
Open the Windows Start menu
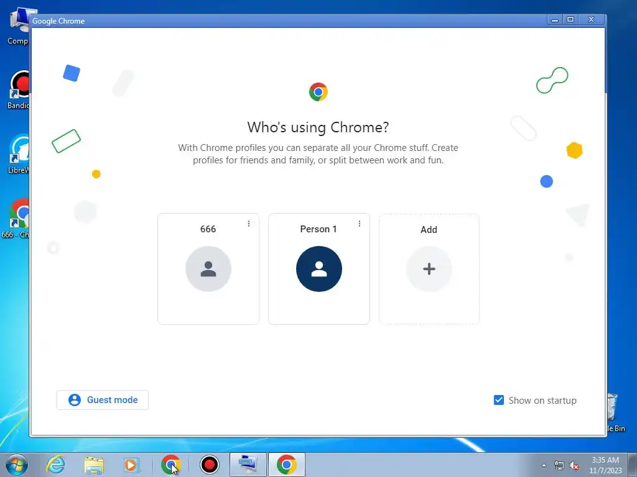[17, 465]
